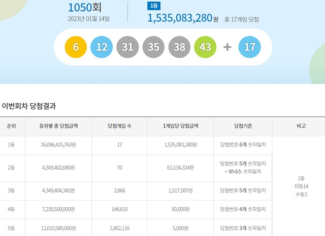Click criteria 당첨번호 6개 숫자일치
This screenshot has height=236, width=325.
pos(243,145)
